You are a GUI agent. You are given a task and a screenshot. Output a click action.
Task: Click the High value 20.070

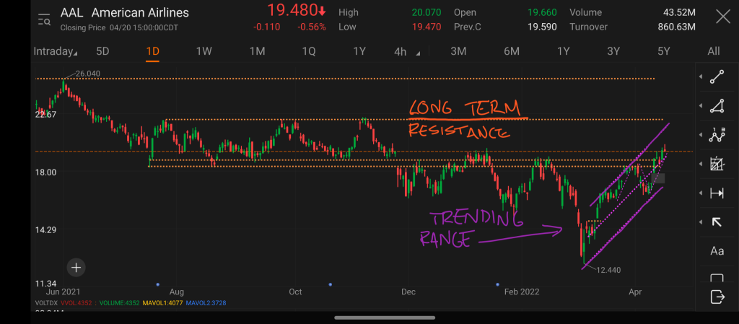click(x=427, y=13)
